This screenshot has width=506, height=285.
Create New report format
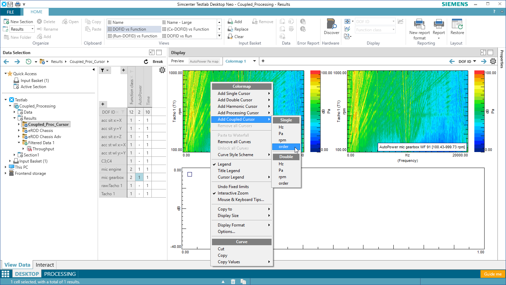coord(420,29)
